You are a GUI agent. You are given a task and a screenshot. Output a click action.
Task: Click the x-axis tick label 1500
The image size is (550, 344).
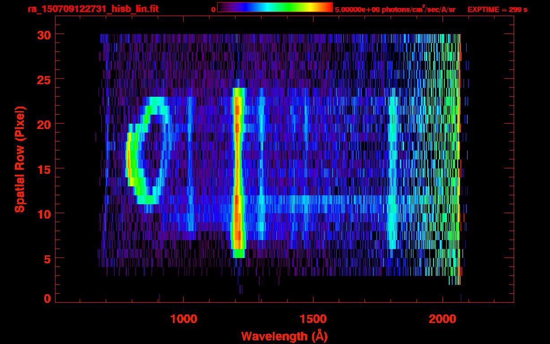(x=313, y=318)
